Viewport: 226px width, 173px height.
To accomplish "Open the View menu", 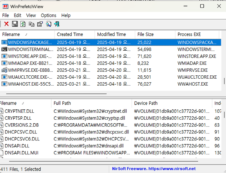I will tap(31, 15).
